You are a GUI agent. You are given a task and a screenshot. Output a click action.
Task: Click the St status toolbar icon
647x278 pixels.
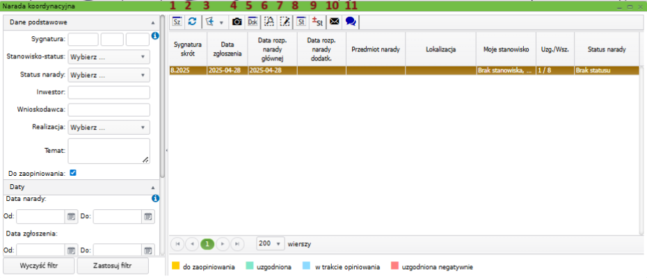(301, 22)
